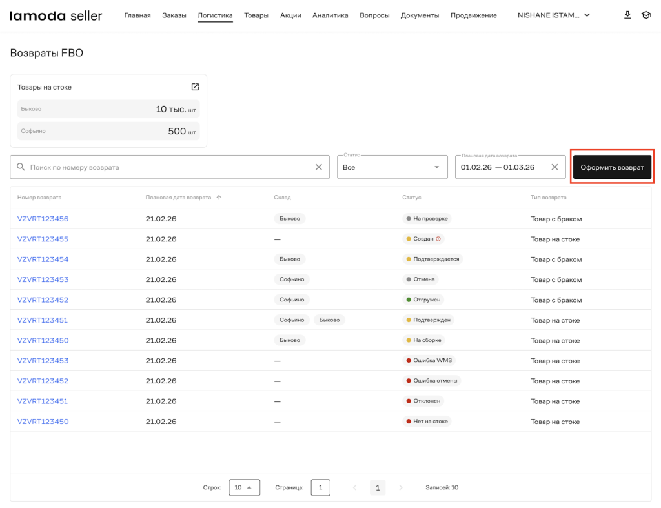
Task: Click the page number input
Action: click(320, 487)
